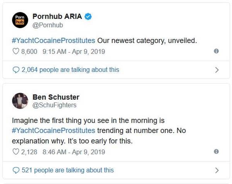Open the @SchuFighters handle link

(55, 105)
